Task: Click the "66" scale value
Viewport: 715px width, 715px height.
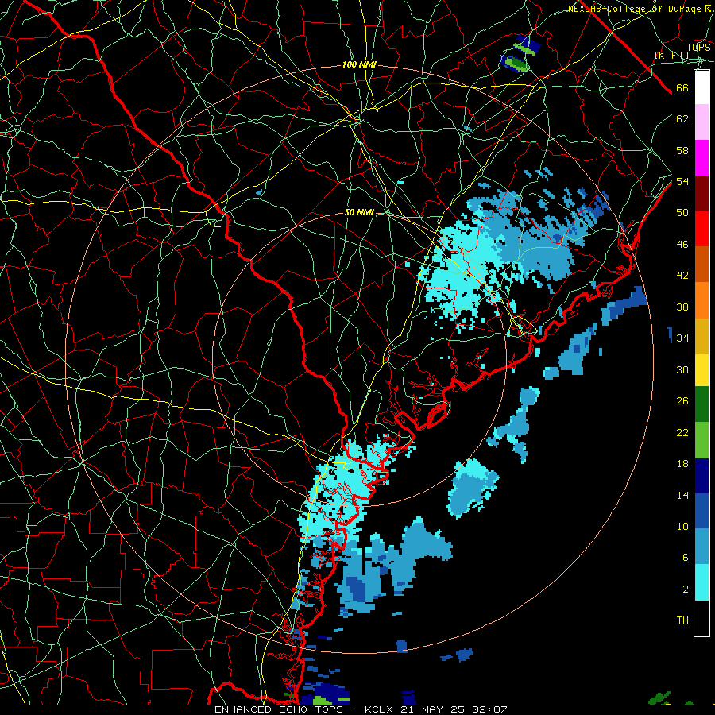Action: pos(682,88)
